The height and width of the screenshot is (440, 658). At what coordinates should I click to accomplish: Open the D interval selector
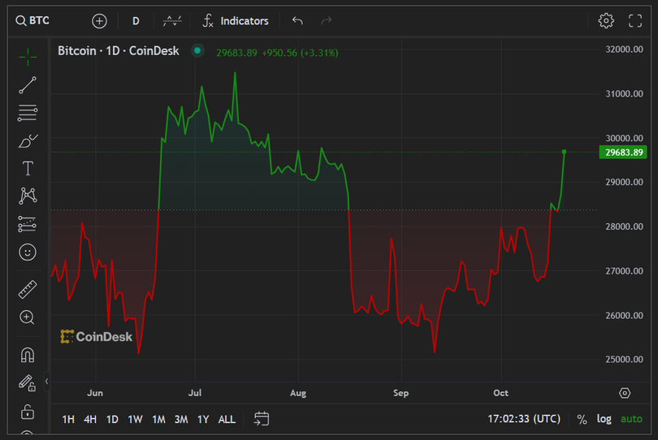pyautogui.click(x=136, y=21)
